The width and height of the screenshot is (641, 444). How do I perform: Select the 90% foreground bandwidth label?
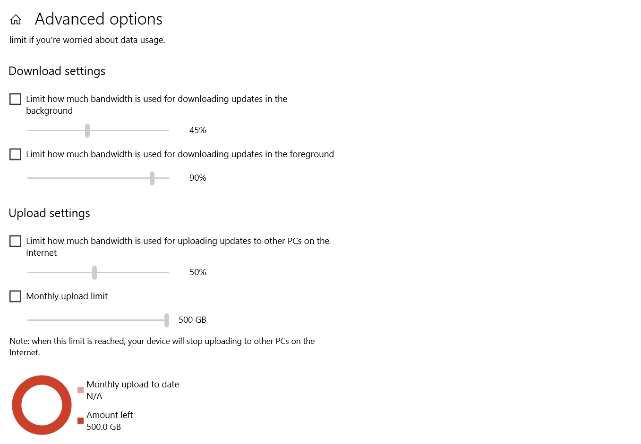coord(197,178)
